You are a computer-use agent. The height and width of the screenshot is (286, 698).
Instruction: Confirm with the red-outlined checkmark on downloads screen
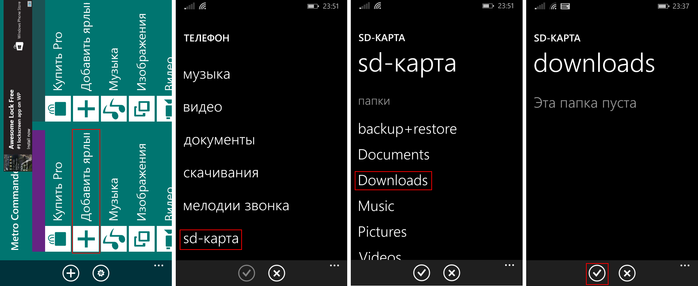click(x=597, y=273)
